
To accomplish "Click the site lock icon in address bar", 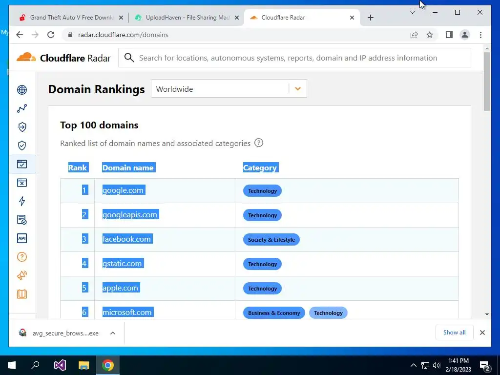I will point(70,35).
